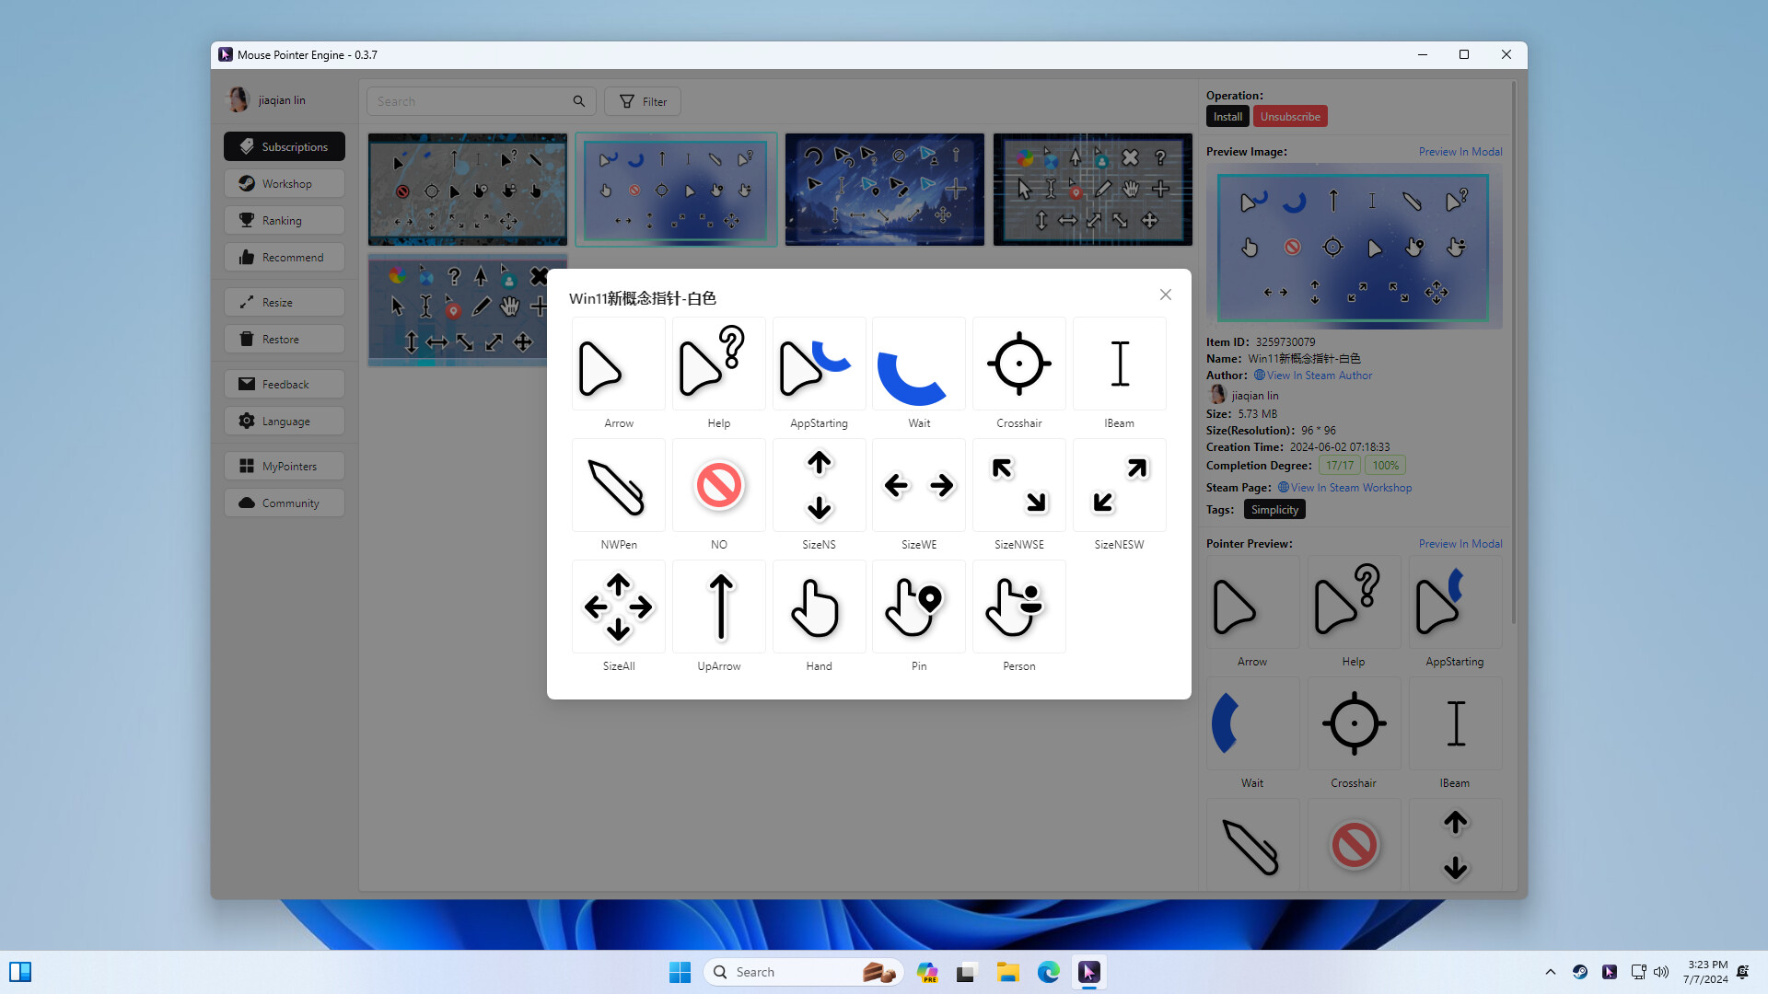
Task: Select the SizeAll cursor icon
Action: [618, 607]
